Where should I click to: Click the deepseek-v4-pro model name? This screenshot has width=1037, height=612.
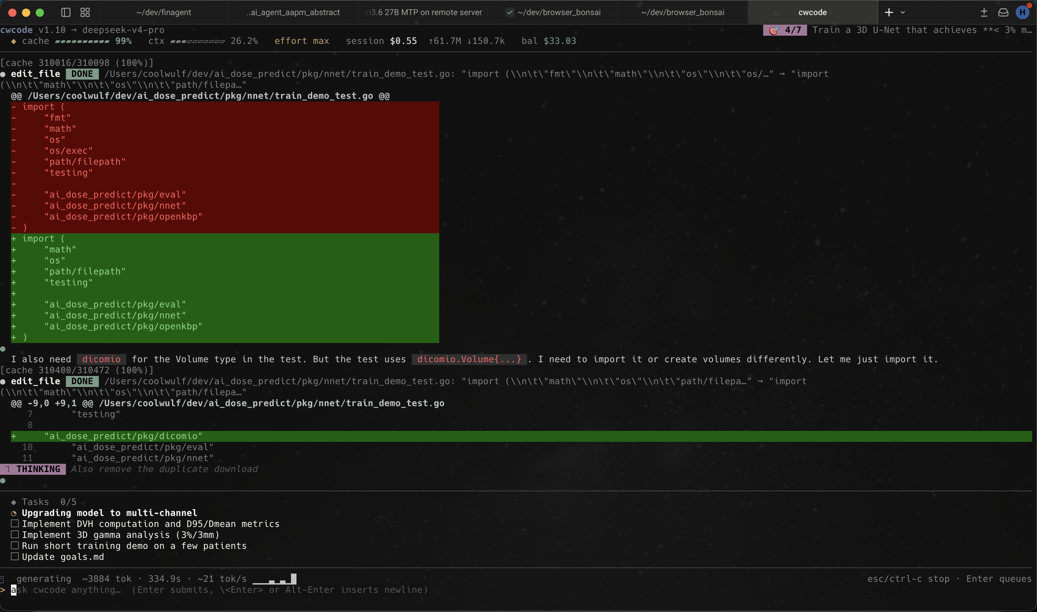tap(123, 30)
